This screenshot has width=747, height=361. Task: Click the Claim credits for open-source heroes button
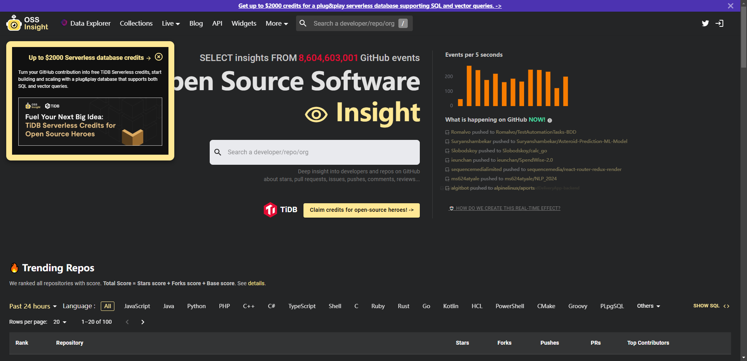pyautogui.click(x=361, y=210)
